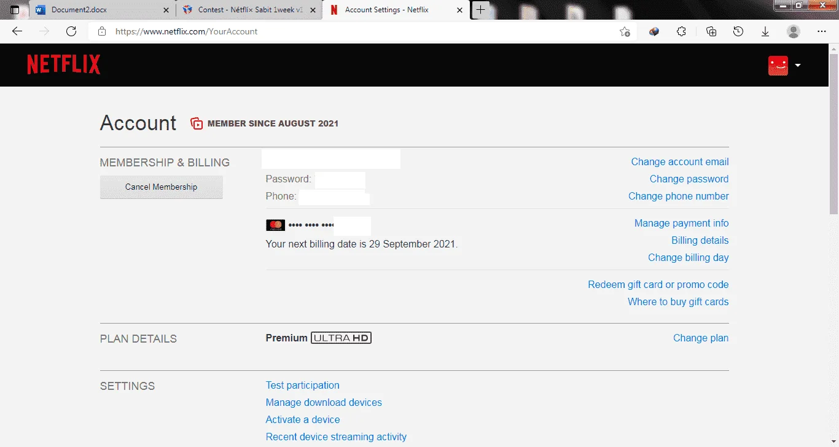The width and height of the screenshot is (839, 447).
Task: Click the Netflix logo
Action: pos(64,64)
